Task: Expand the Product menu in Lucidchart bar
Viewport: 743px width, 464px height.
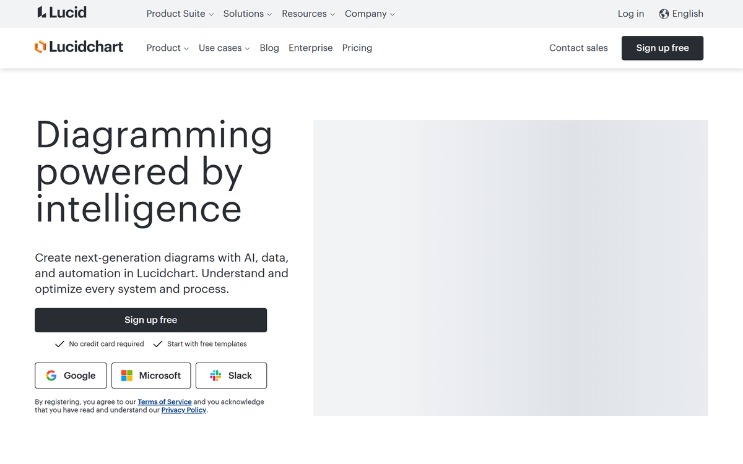Action: pyautogui.click(x=168, y=48)
